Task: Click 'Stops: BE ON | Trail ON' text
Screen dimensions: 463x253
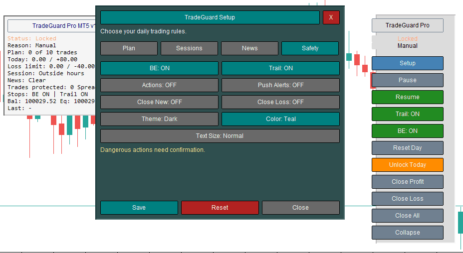Action: pyautogui.click(x=47, y=94)
